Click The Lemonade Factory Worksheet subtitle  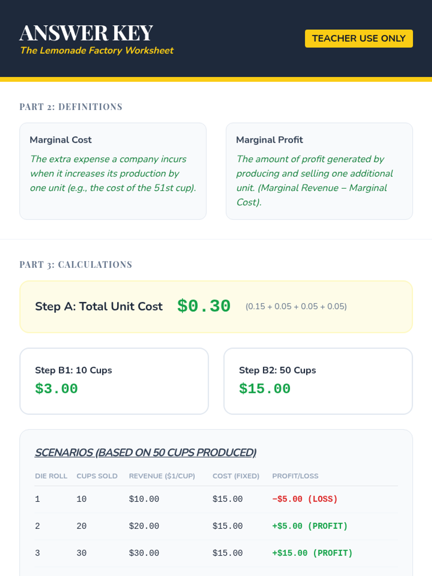click(x=97, y=50)
